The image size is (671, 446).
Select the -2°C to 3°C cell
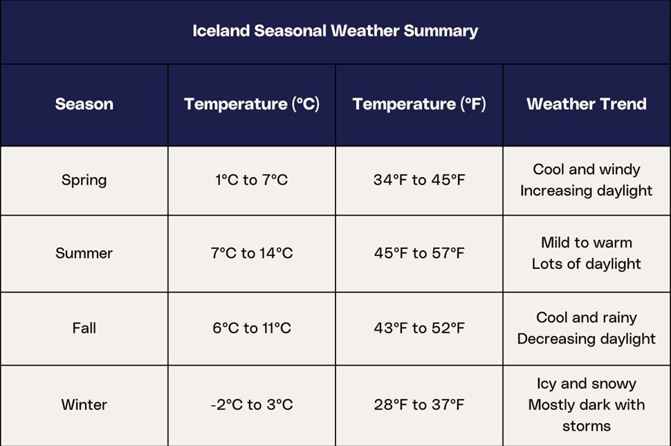252,405
